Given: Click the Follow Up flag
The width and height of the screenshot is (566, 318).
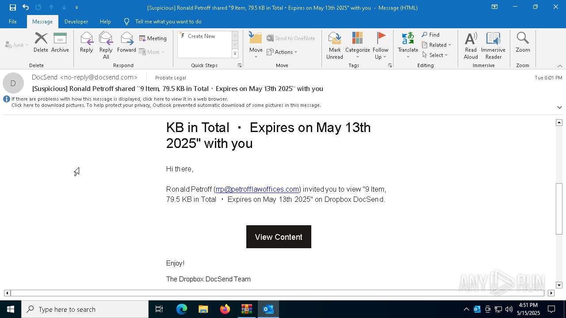Looking at the screenshot, I should [380, 45].
